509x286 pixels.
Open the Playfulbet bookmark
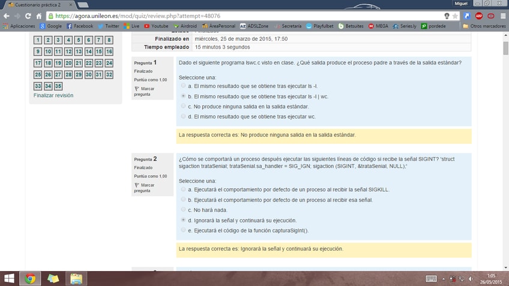point(320,26)
